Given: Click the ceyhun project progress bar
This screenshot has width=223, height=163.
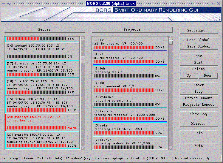Looking at the screenshot, I should click(124, 147).
